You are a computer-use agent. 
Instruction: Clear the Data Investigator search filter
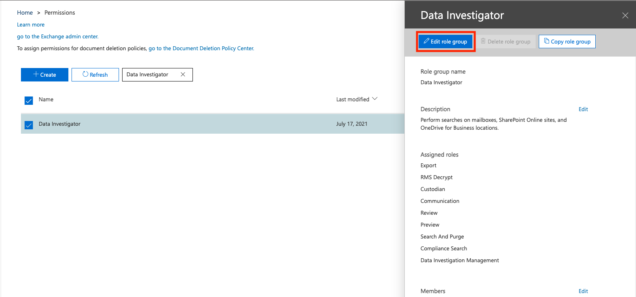(183, 74)
